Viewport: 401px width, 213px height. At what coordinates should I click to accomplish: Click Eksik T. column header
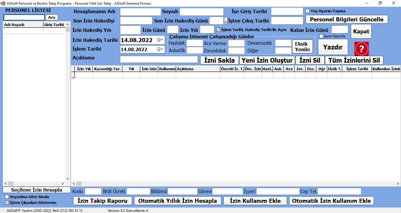335,69
